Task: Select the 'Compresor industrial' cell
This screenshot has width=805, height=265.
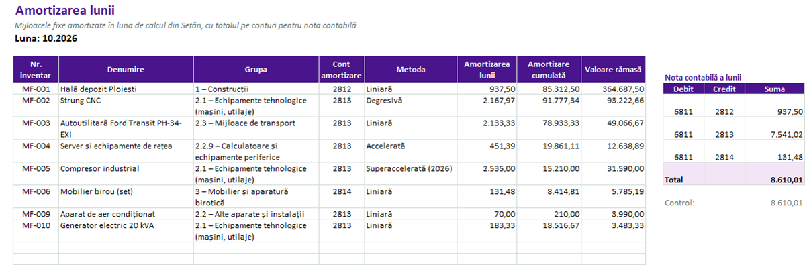Action: pyautogui.click(x=126, y=174)
